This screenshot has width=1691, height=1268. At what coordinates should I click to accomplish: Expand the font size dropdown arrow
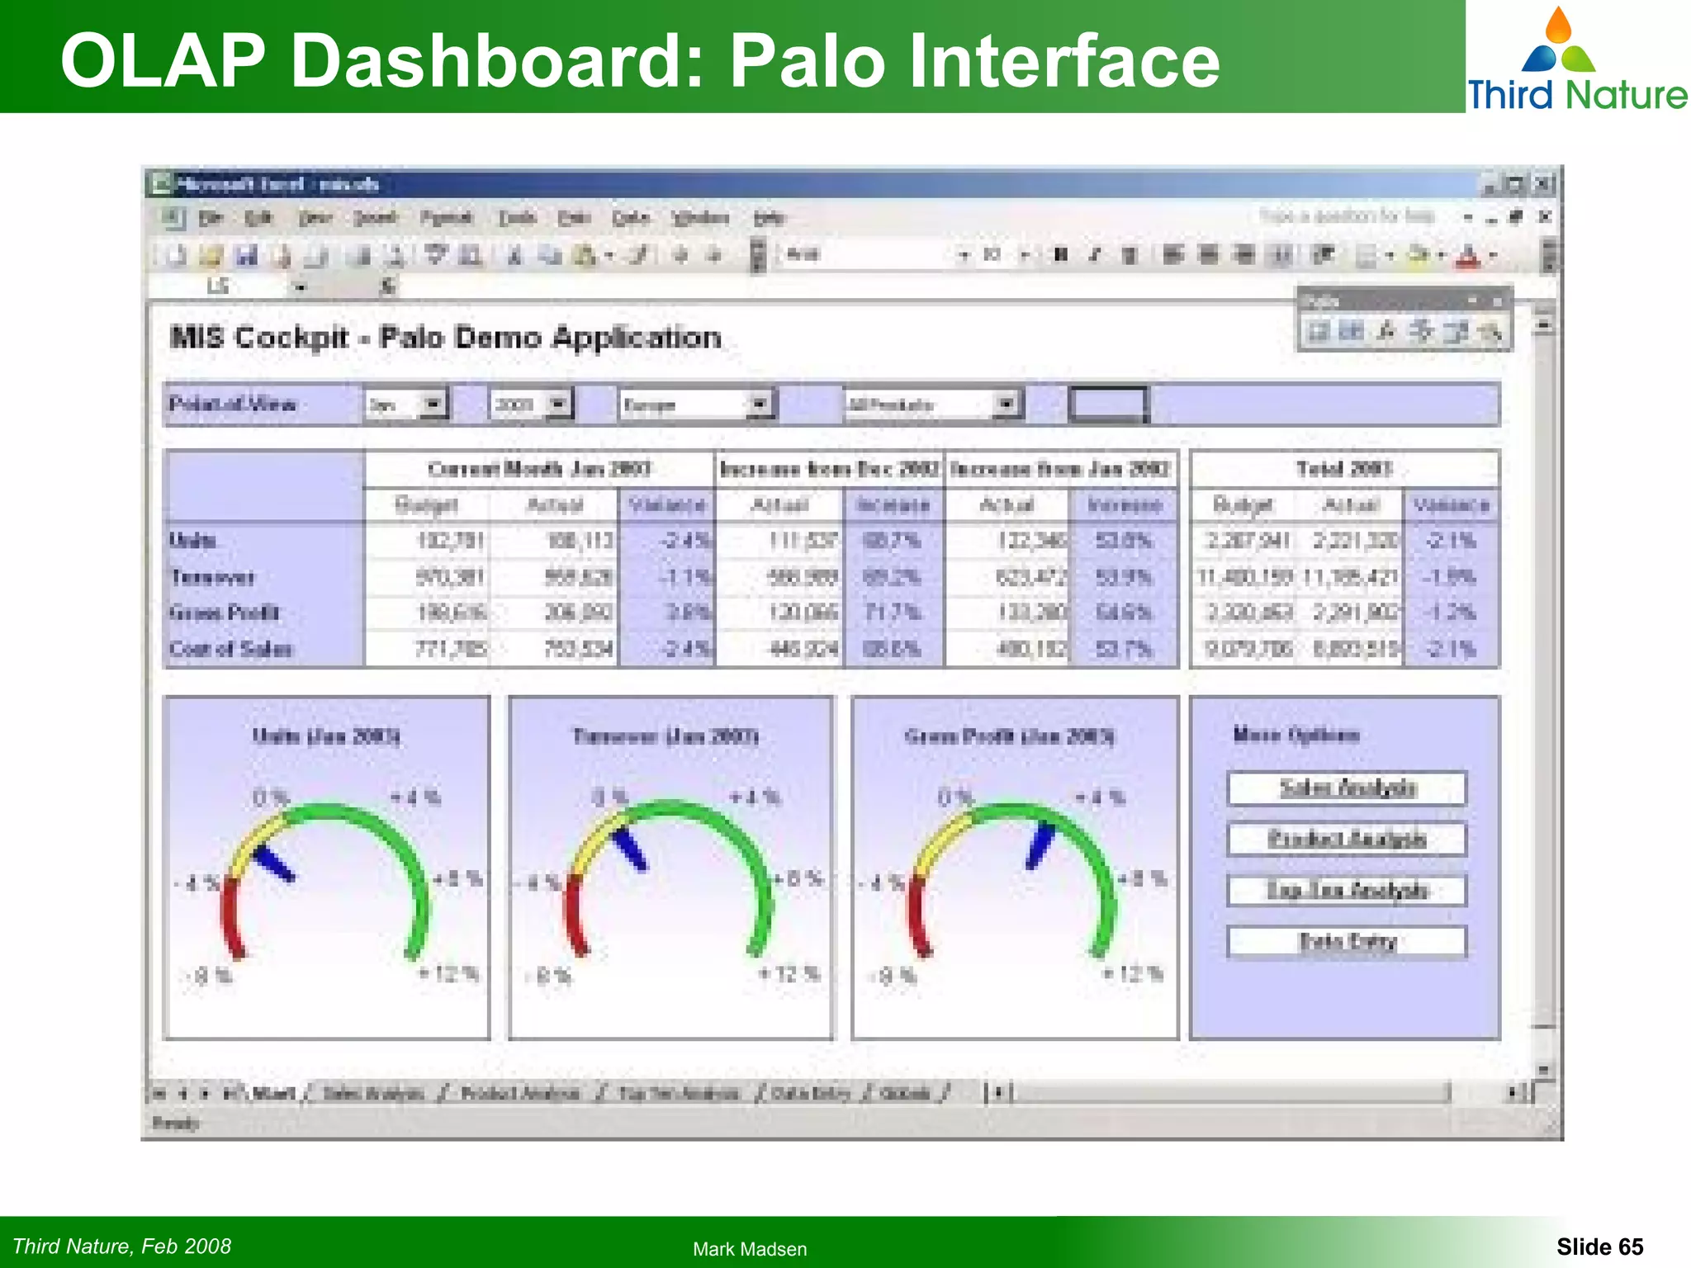coord(1025,255)
